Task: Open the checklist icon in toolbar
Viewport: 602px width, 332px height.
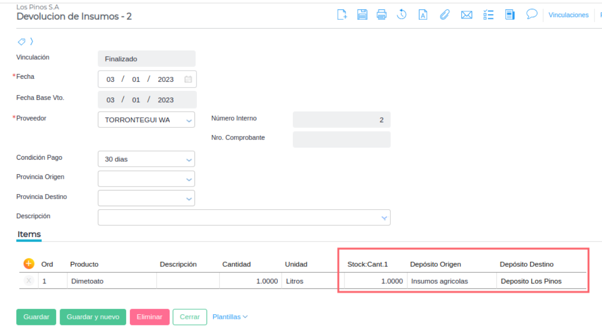Action: (x=488, y=15)
